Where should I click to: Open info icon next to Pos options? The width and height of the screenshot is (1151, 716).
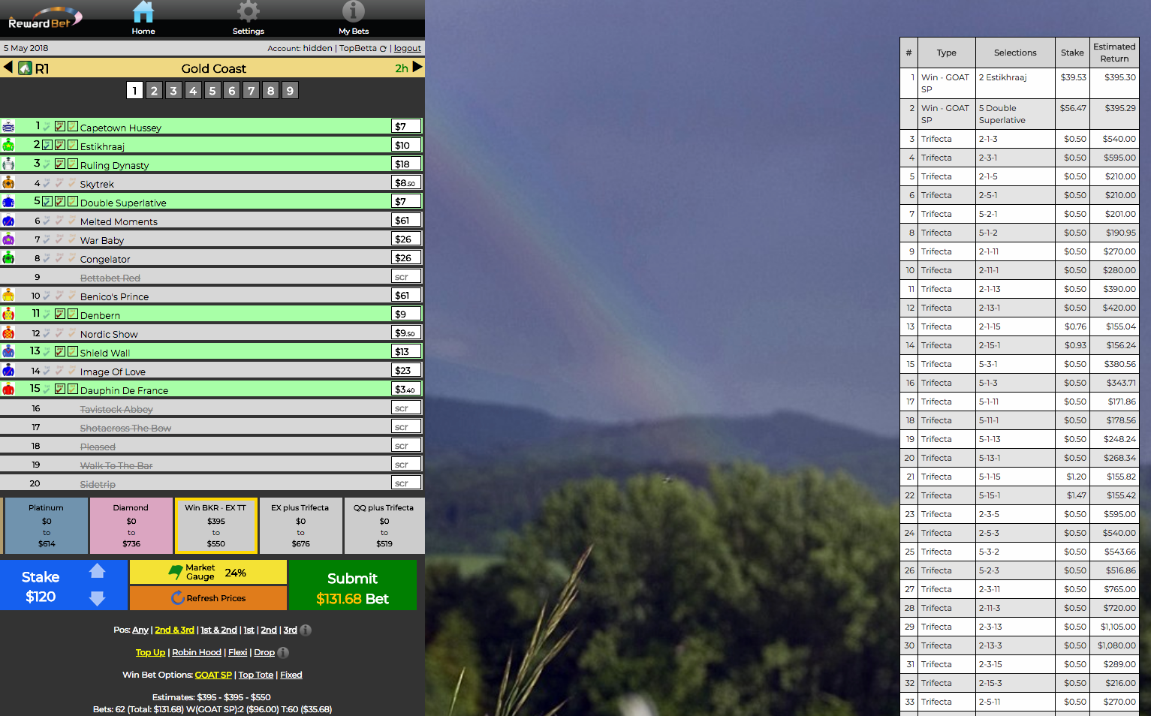pyautogui.click(x=306, y=630)
